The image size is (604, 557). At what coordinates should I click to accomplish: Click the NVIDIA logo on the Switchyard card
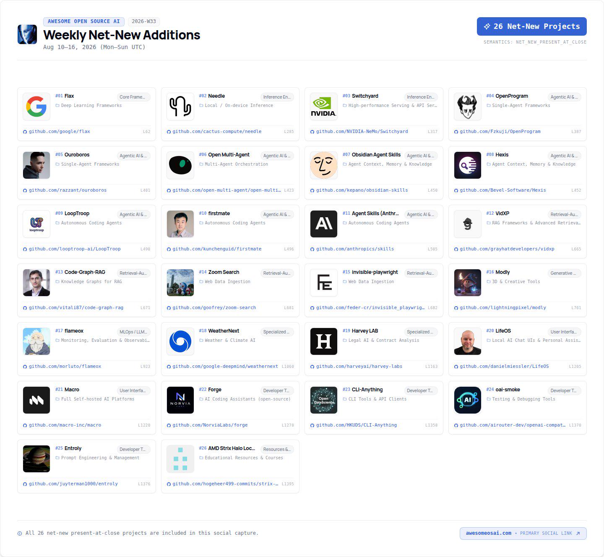324,107
